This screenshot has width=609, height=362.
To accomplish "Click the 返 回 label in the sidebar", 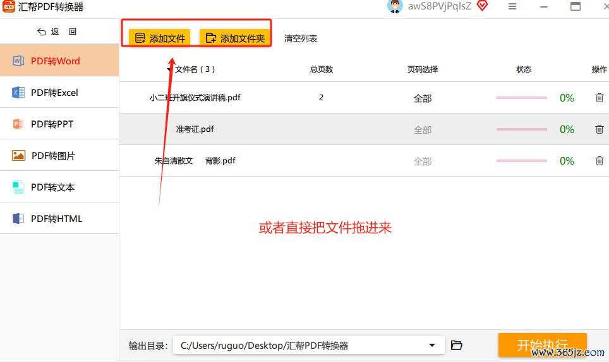I will (64, 32).
